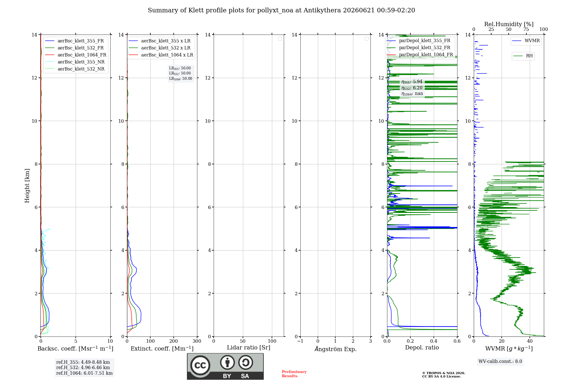Screen dimensions: 563x382
Task: Click the Lidar ratio [Sr] axis label
Action: (x=249, y=347)
